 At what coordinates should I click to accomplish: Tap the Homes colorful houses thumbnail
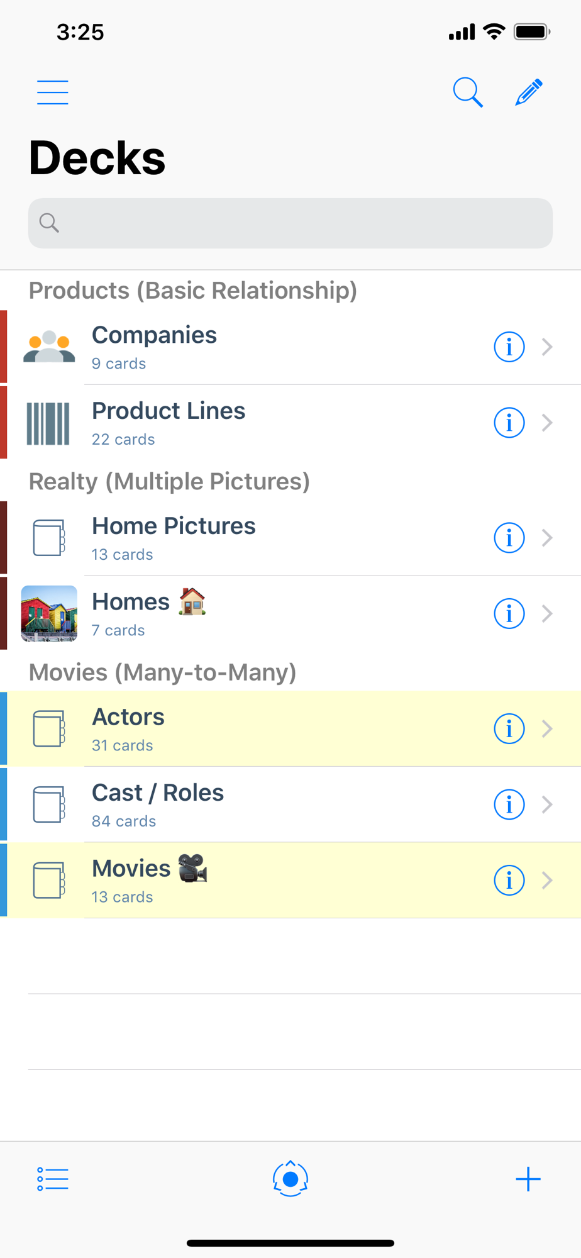[x=49, y=613]
